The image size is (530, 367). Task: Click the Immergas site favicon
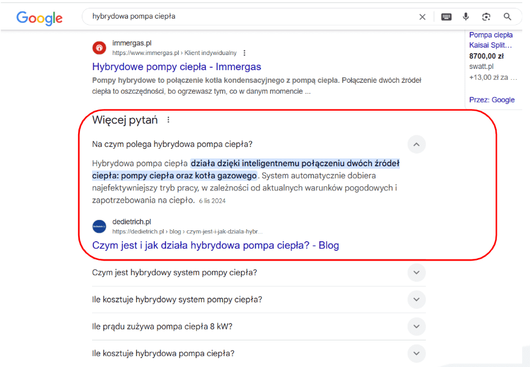point(99,48)
